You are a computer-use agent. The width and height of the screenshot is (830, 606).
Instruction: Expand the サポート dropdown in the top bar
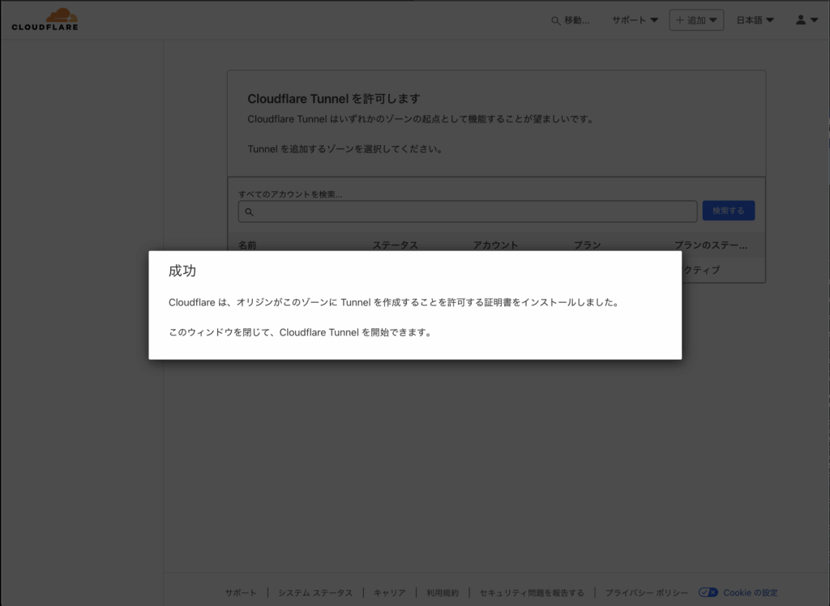click(x=635, y=20)
